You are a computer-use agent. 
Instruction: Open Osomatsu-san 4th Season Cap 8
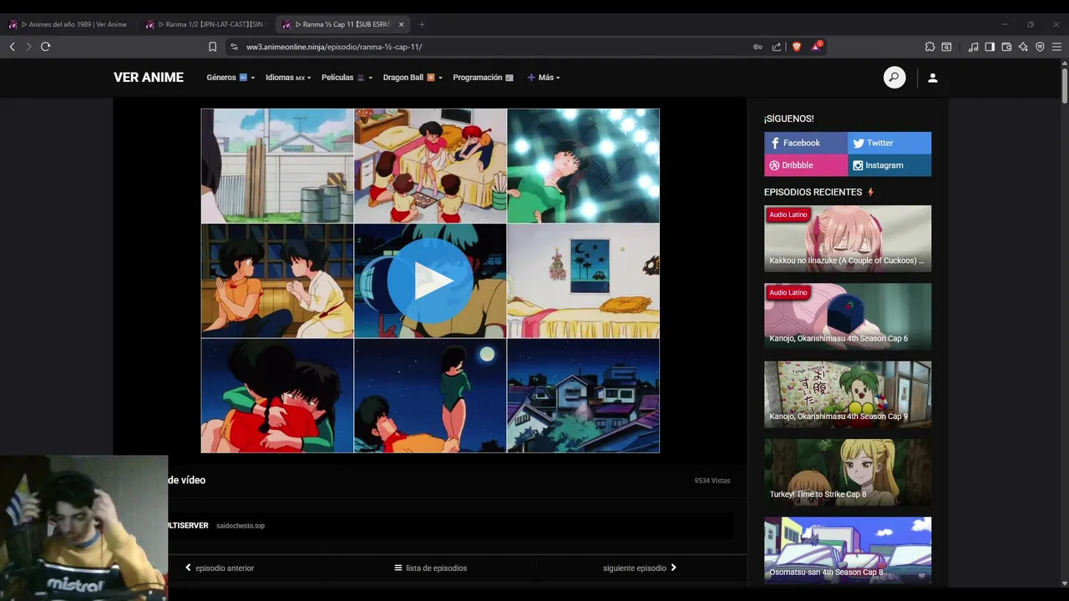pyautogui.click(x=848, y=550)
